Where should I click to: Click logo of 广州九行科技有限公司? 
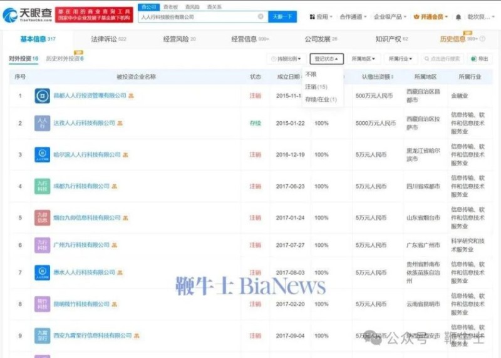pyautogui.click(x=42, y=245)
